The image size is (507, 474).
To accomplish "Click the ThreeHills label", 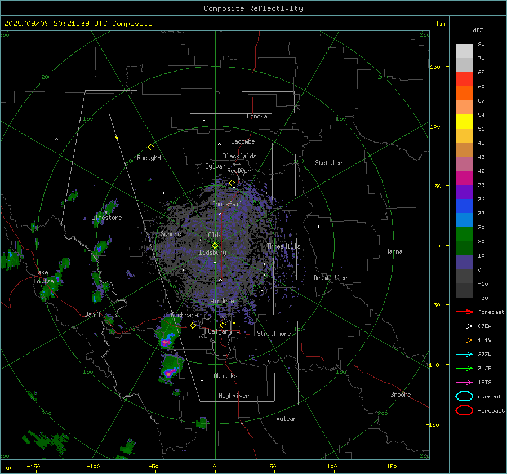I will 283,246.
